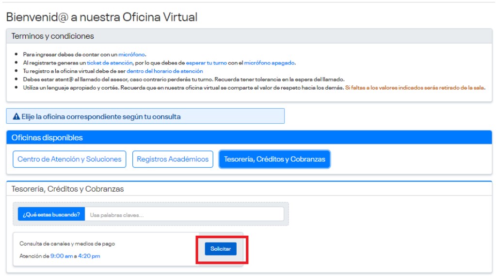This screenshot has height=276, width=496.
Task: Click the 'Terminos y condiciones' panel header
Action: 53,36
